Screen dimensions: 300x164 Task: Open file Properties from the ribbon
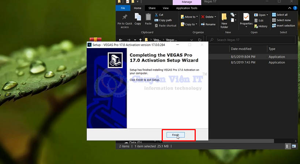246,19
